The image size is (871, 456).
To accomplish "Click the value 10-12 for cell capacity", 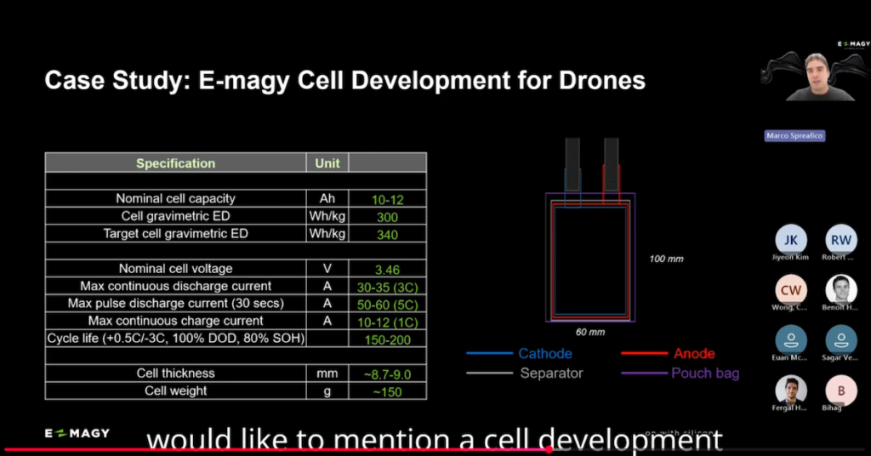I will 387,199.
